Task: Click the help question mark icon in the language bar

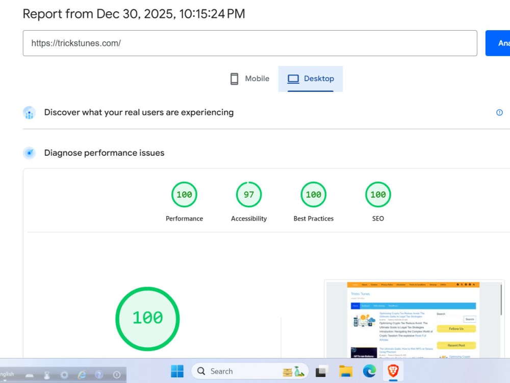Action: (x=99, y=375)
